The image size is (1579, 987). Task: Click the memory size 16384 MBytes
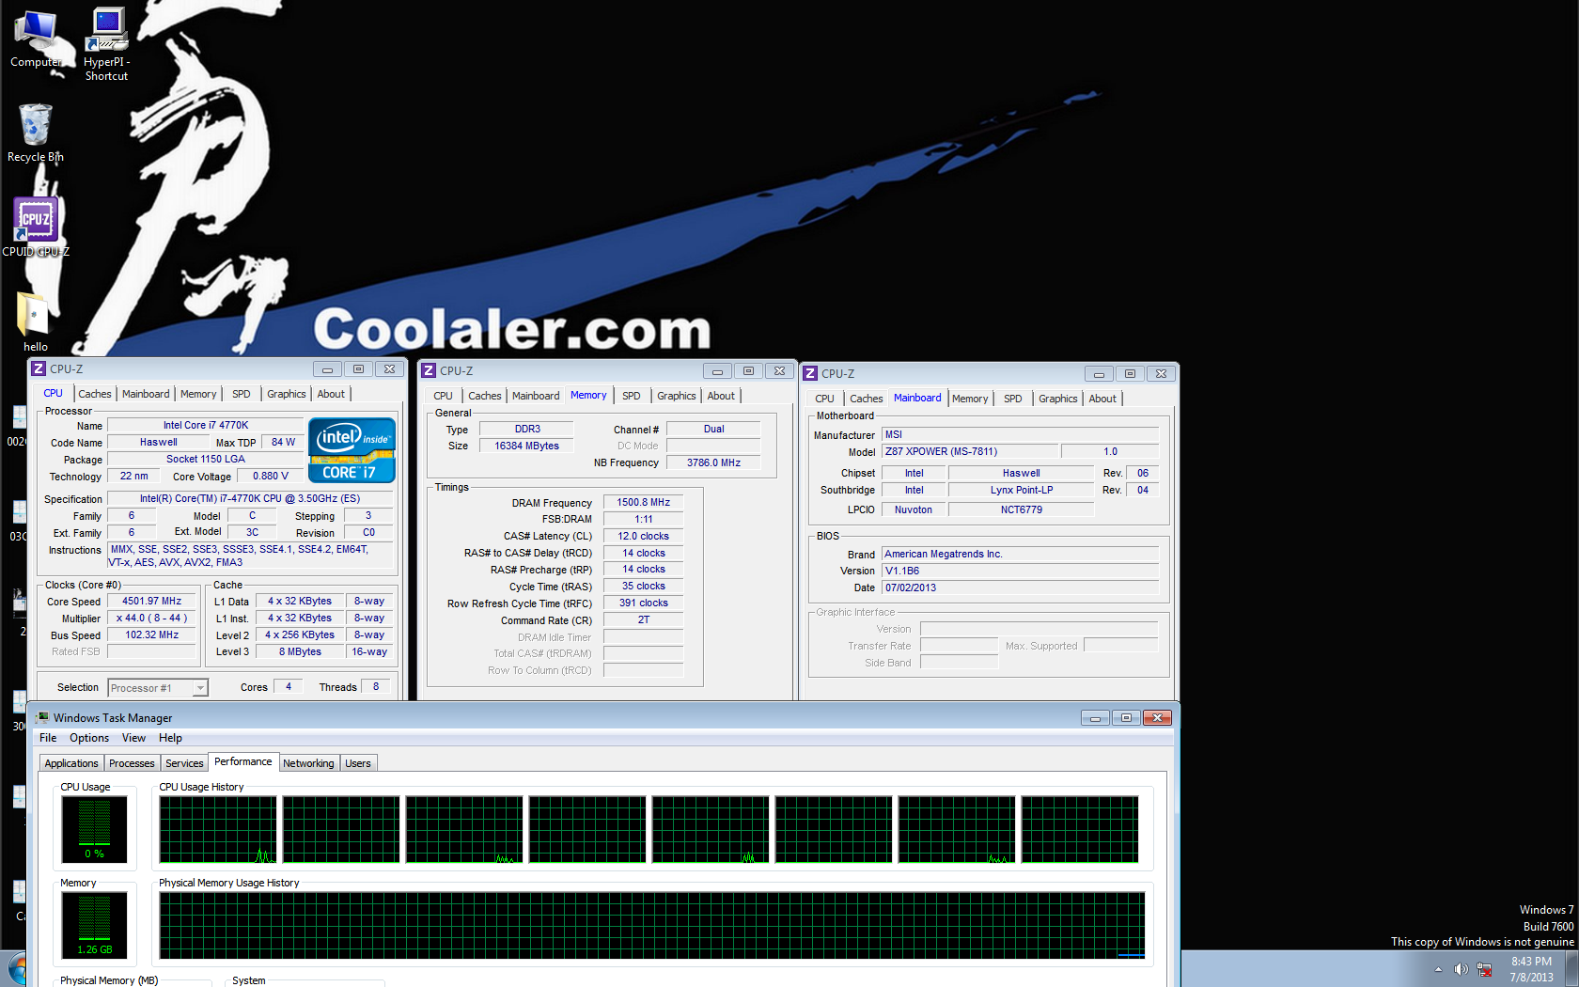(x=526, y=446)
